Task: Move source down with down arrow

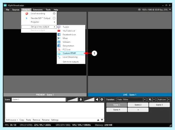Action: (x=102, y=120)
